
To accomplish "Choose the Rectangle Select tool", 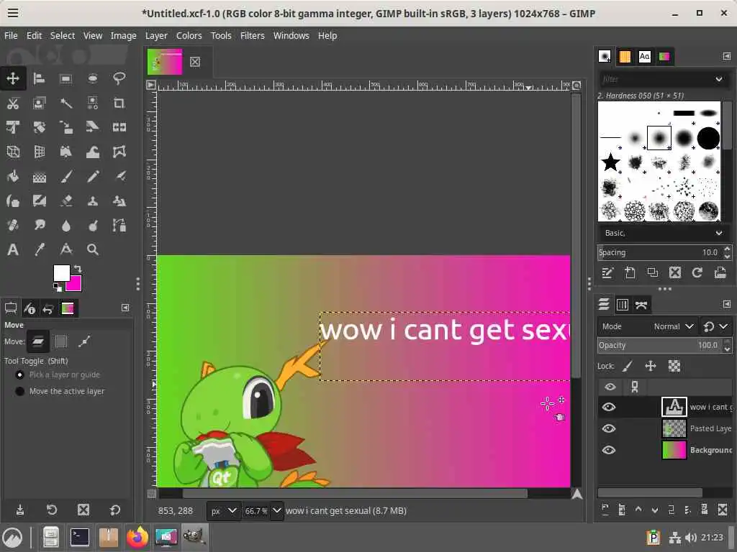I will (65, 78).
